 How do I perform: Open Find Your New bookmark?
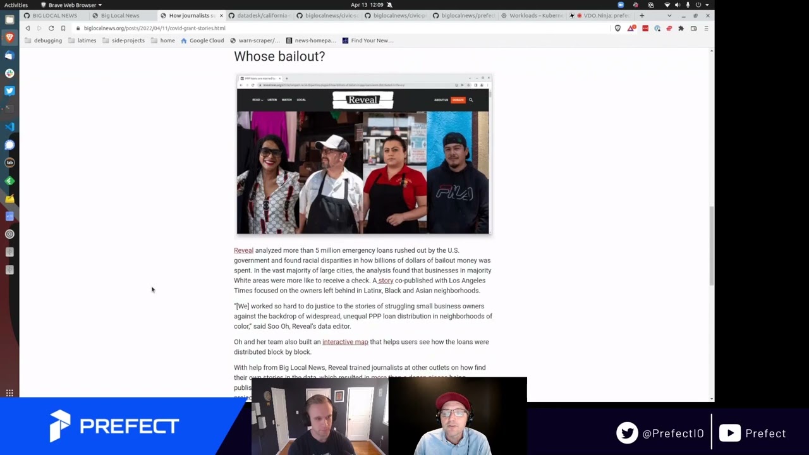point(367,40)
